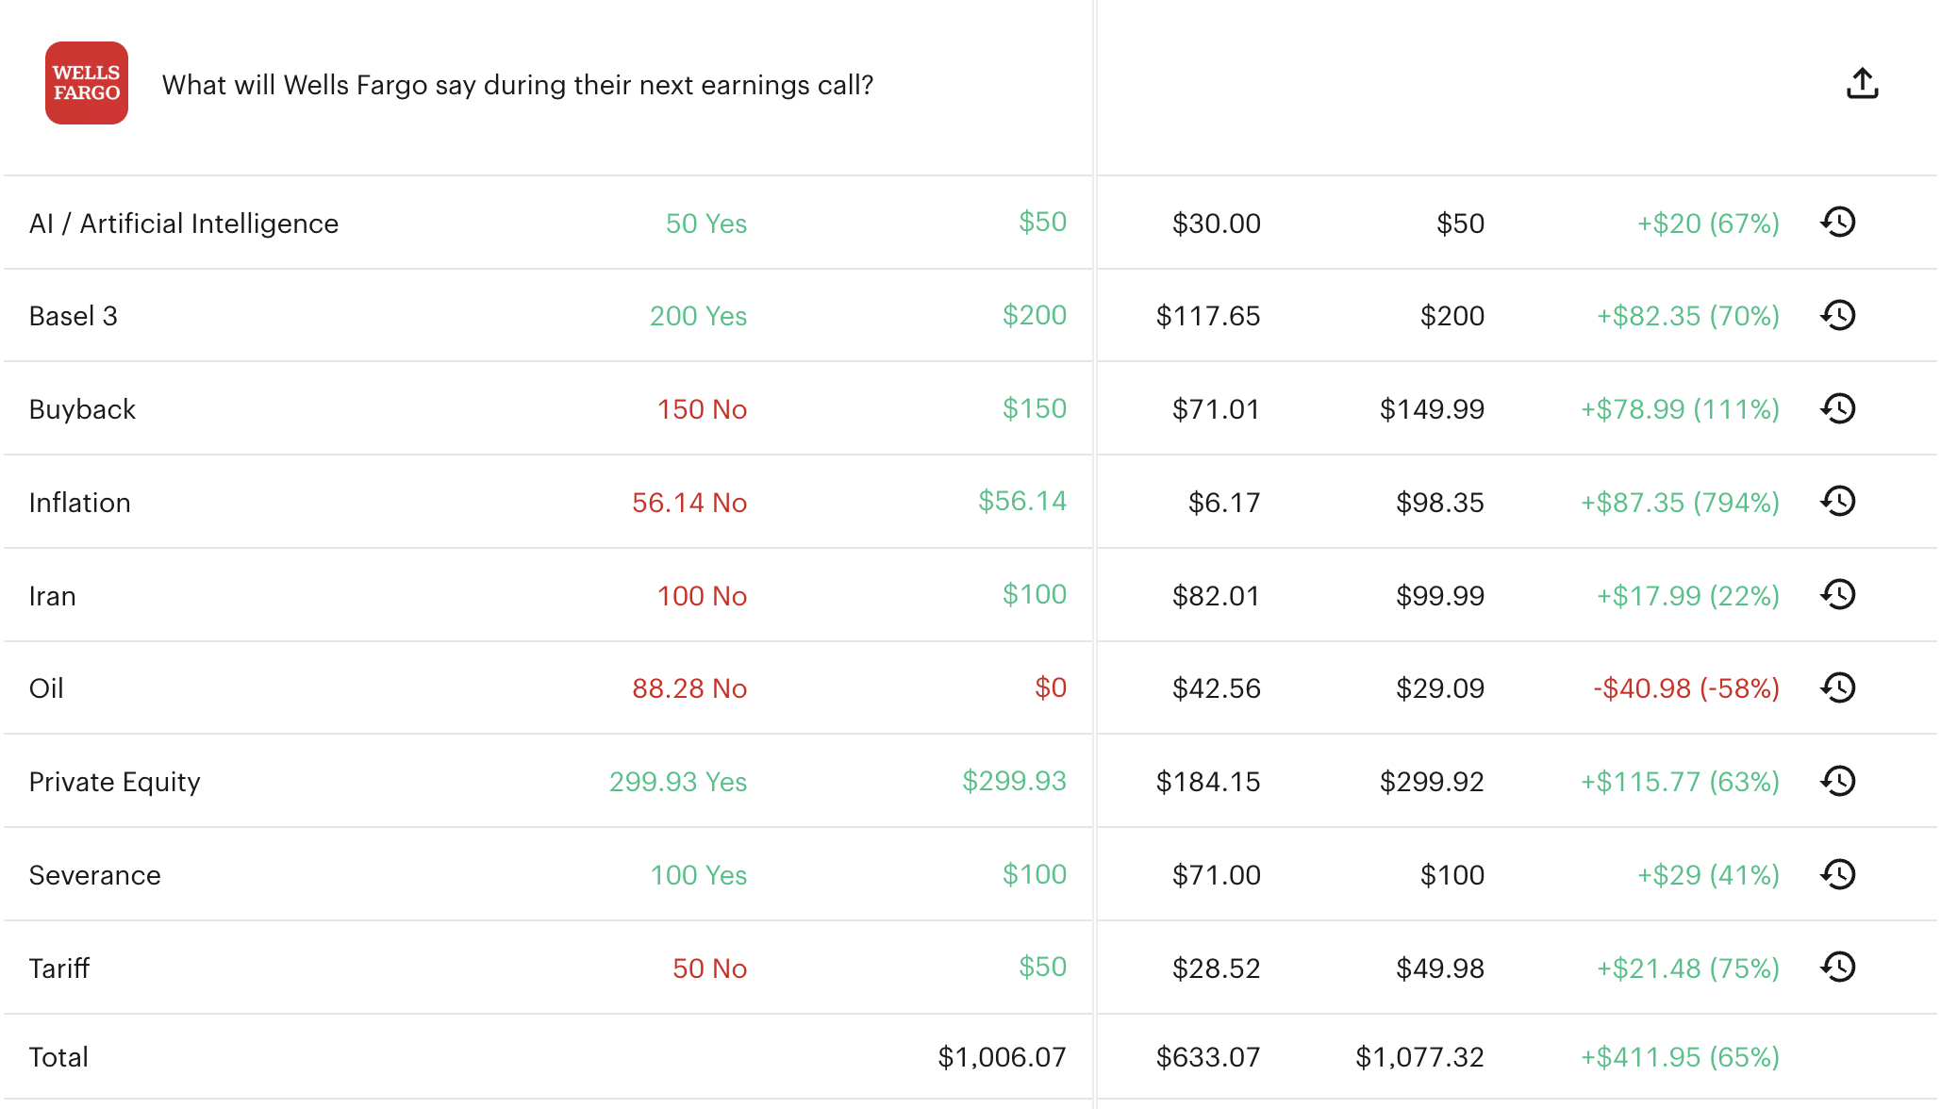This screenshot has height=1109, width=1941.
Task: View Oil position activity history
Action: click(x=1837, y=688)
